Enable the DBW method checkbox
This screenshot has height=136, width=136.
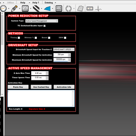pyautogui.click(x=65, y=38)
